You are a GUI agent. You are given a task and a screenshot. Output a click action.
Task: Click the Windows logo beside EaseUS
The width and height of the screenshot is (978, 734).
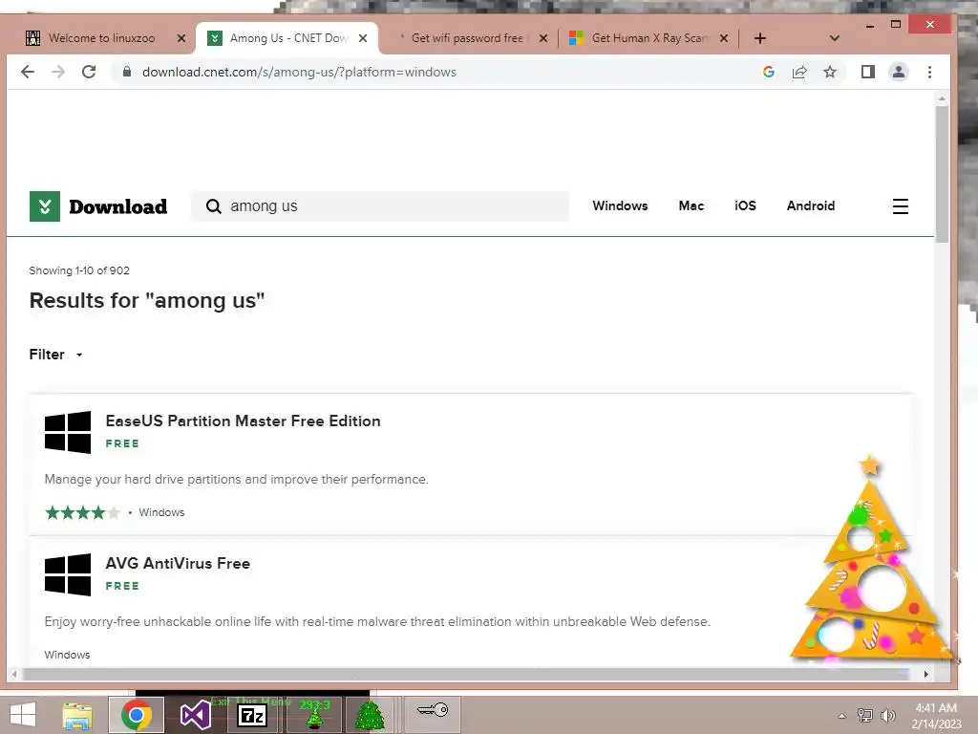(68, 432)
